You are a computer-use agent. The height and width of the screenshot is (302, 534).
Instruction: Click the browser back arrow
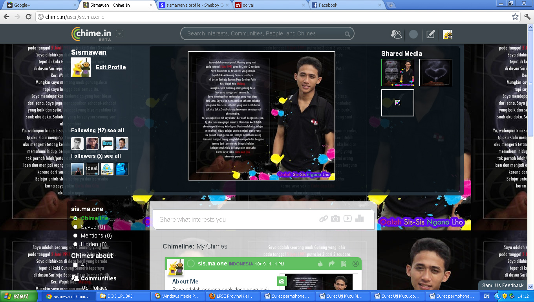point(6,17)
